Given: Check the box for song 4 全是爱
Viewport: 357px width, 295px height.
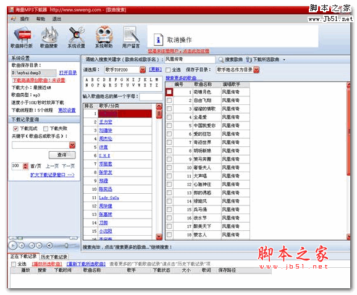Looking at the screenshot, I should (x=169, y=117).
